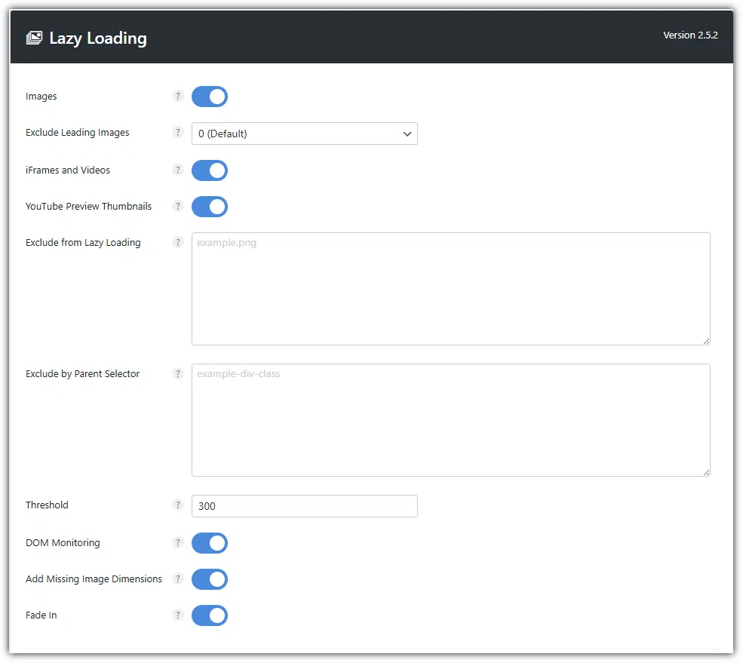The height and width of the screenshot is (663, 743).
Task: Click the help icon beside Exclude Leading Images
Action: coord(178,133)
